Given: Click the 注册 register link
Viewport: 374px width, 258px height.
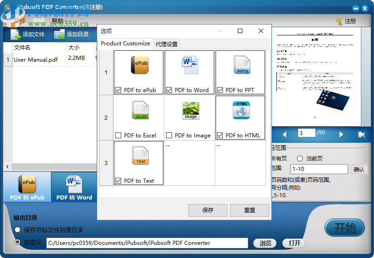Looking at the screenshot, I should click(x=350, y=21).
